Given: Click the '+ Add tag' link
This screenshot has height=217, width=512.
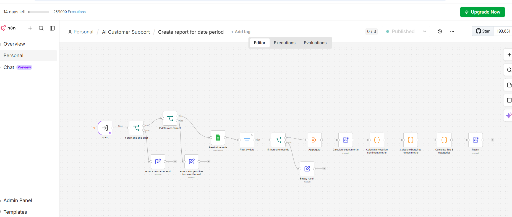Looking at the screenshot, I should [x=241, y=32].
